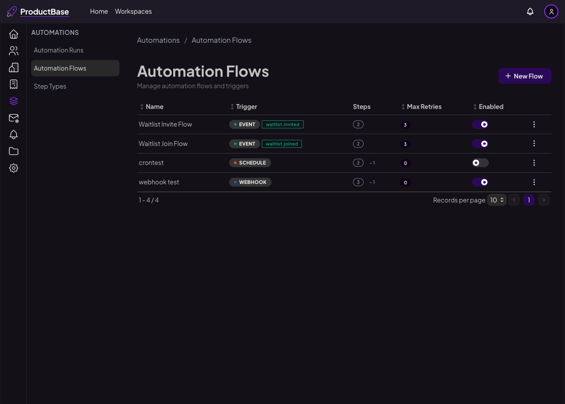Open the folder icon in sidebar
This screenshot has height=404, width=565.
click(14, 151)
